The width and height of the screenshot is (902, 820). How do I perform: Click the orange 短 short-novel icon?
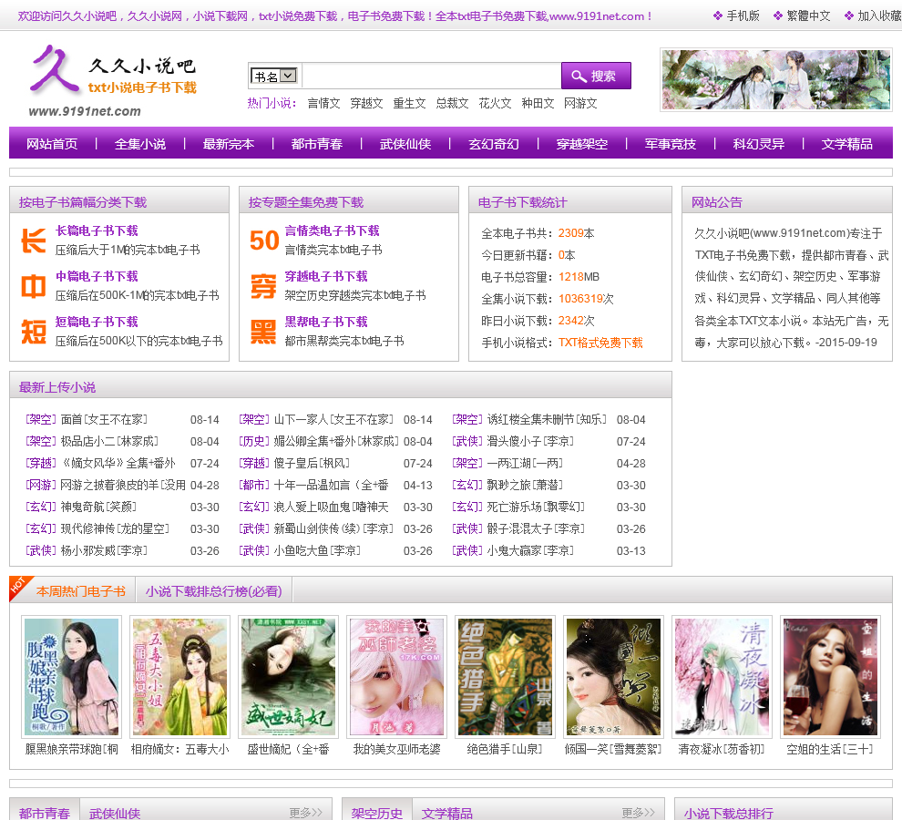[34, 332]
